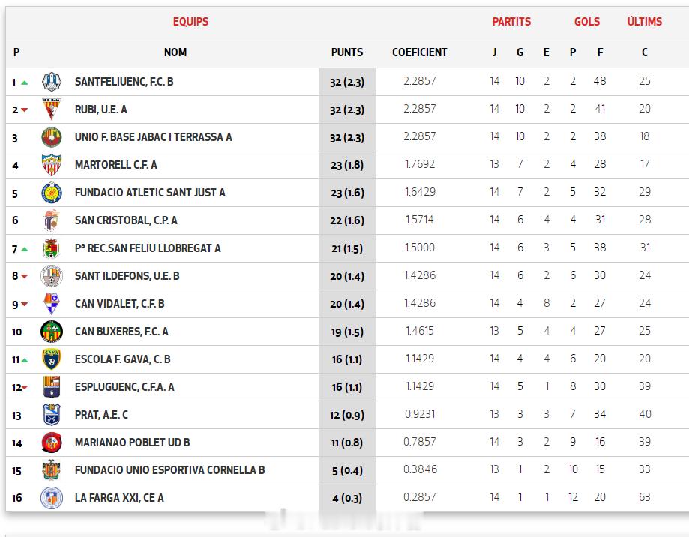Viewport: 689px width, 537px height.
Task: Sort by G wins column
Action: [x=520, y=52]
